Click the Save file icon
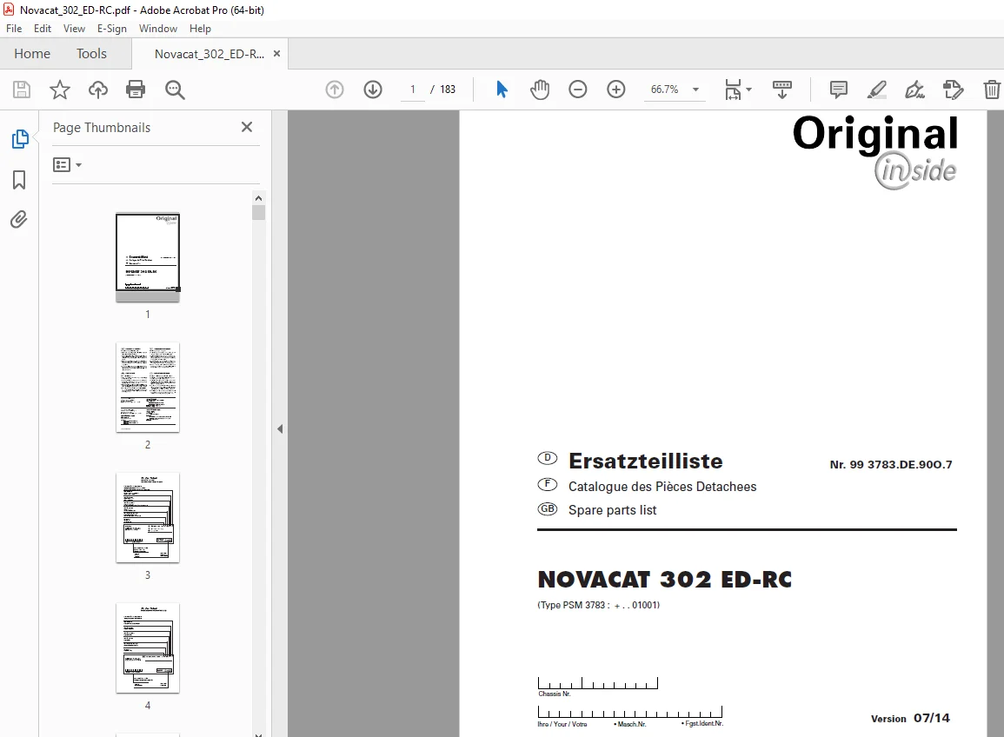 pos(22,90)
